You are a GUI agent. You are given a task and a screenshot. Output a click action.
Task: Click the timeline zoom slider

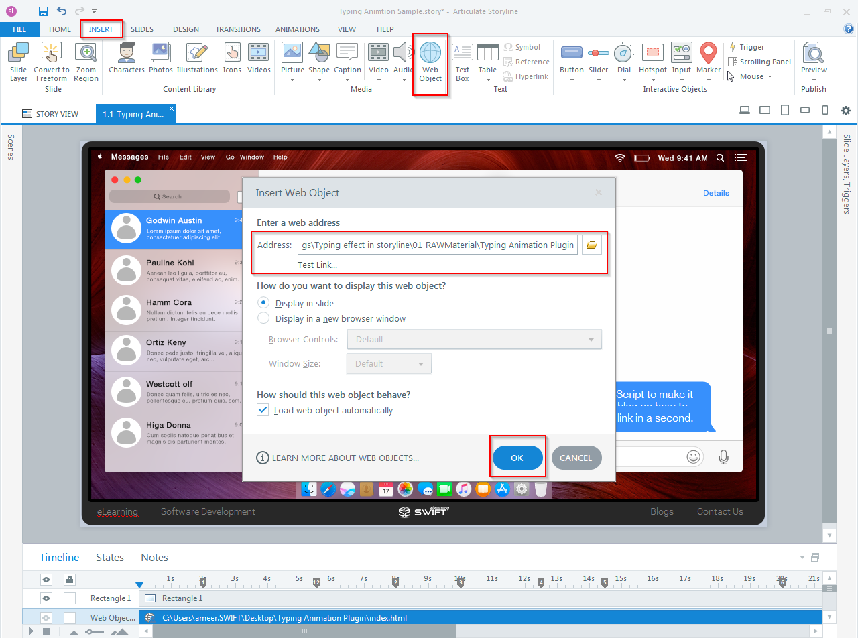click(x=95, y=632)
